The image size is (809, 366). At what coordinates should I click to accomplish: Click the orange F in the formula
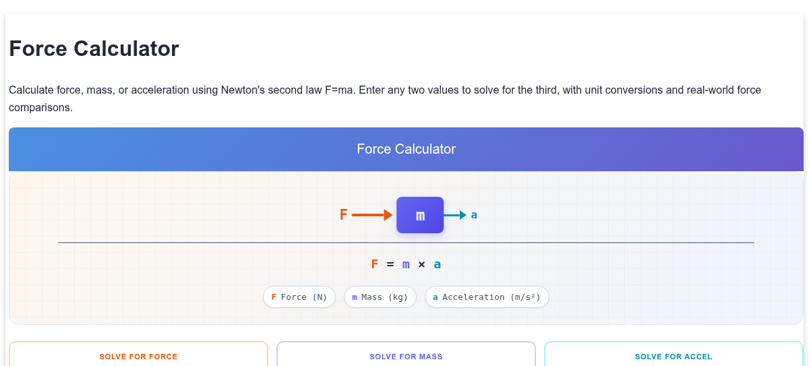click(x=375, y=264)
